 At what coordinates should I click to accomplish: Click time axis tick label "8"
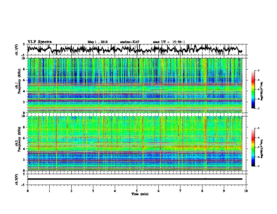[202, 191]
